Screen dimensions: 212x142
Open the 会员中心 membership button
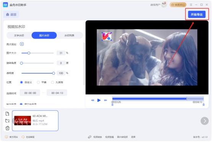pyautogui.click(x=178, y=5)
